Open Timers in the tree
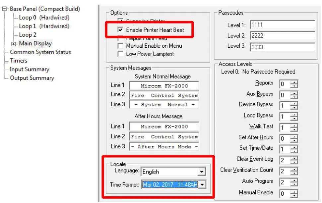Screen dimensions: 322x203 coord(19,61)
